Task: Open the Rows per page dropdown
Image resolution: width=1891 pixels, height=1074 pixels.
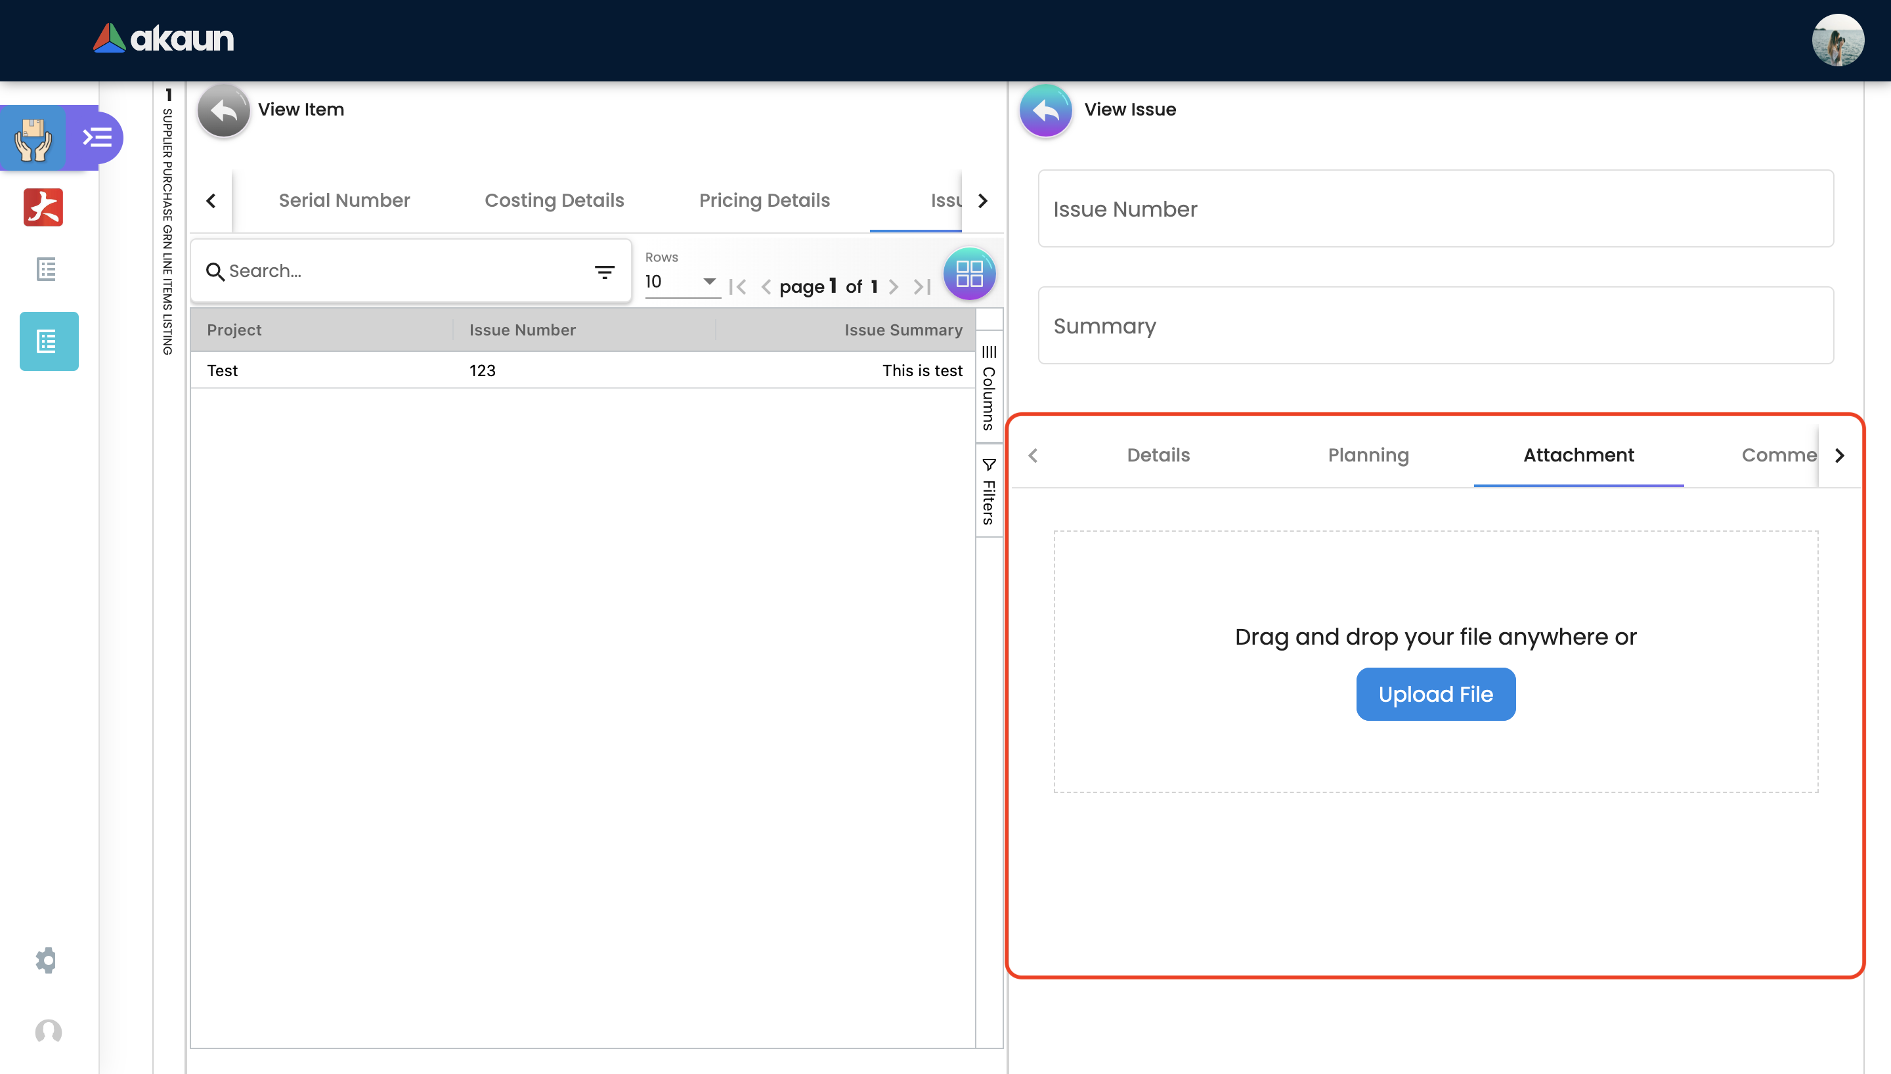Action: pos(681,281)
